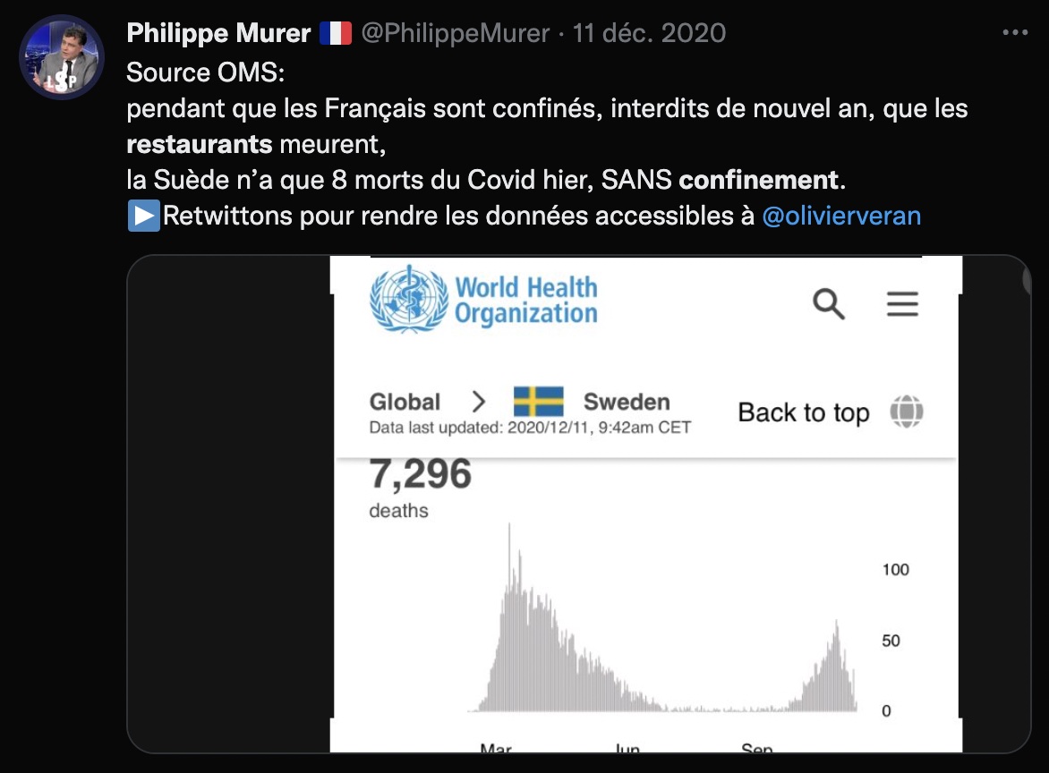Select the Global breadcrumb item
Viewport: 1049px width, 773px height.
[x=405, y=402]
